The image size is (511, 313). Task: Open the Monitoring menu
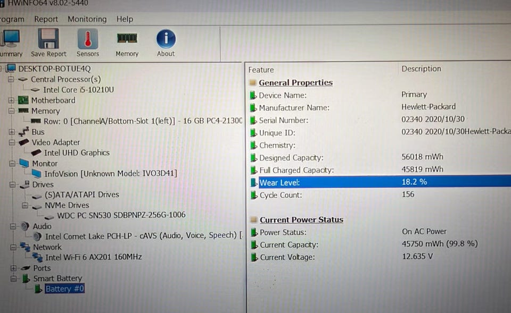click(87, 19)
